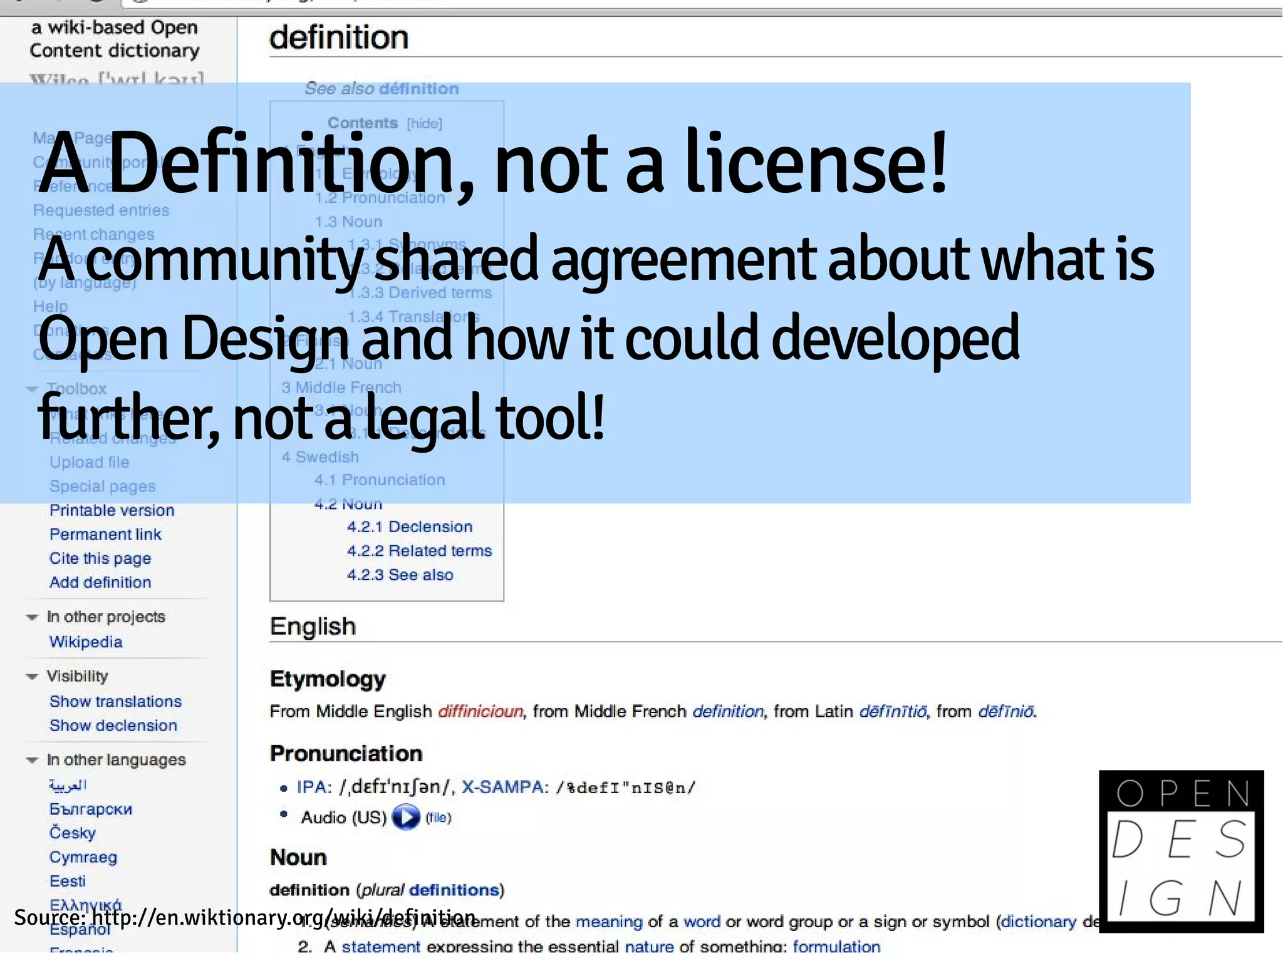The height and width of the screenshot is (961, 1283).
Task: Jump to 4.2.1 Declension section
Action: [x=409, y=527]
